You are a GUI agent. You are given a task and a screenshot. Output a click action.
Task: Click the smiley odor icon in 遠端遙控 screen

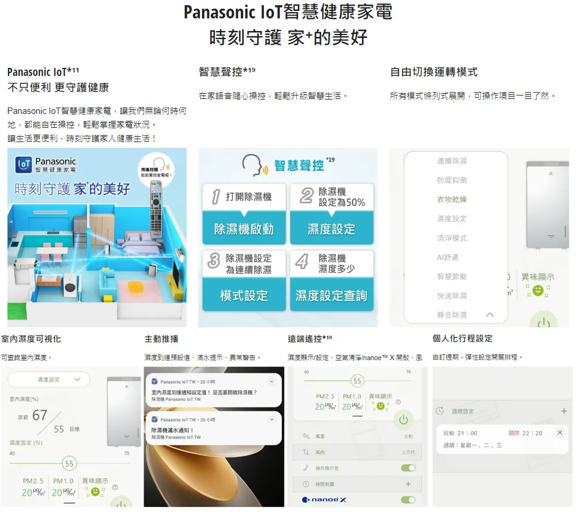pos(381,406)
